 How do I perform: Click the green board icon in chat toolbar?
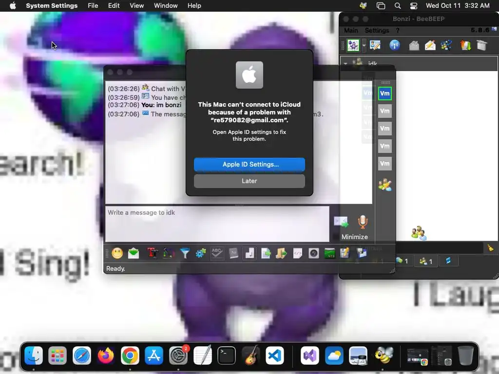point(329,253)
